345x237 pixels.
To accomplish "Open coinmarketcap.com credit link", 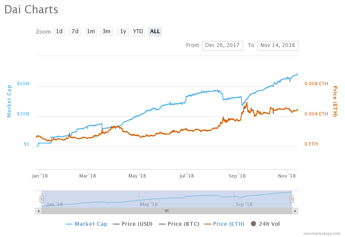I will [322, 234].
